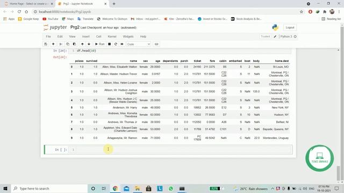Image resolution: width=344 pixels, height=193 pixels.
Task: Open the command palette keyboard icon
Action: (x=156, y=44)
